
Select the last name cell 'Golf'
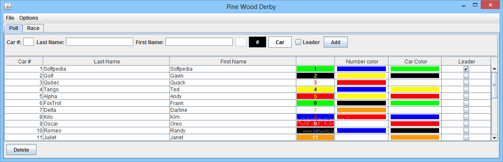pos(106,76)
